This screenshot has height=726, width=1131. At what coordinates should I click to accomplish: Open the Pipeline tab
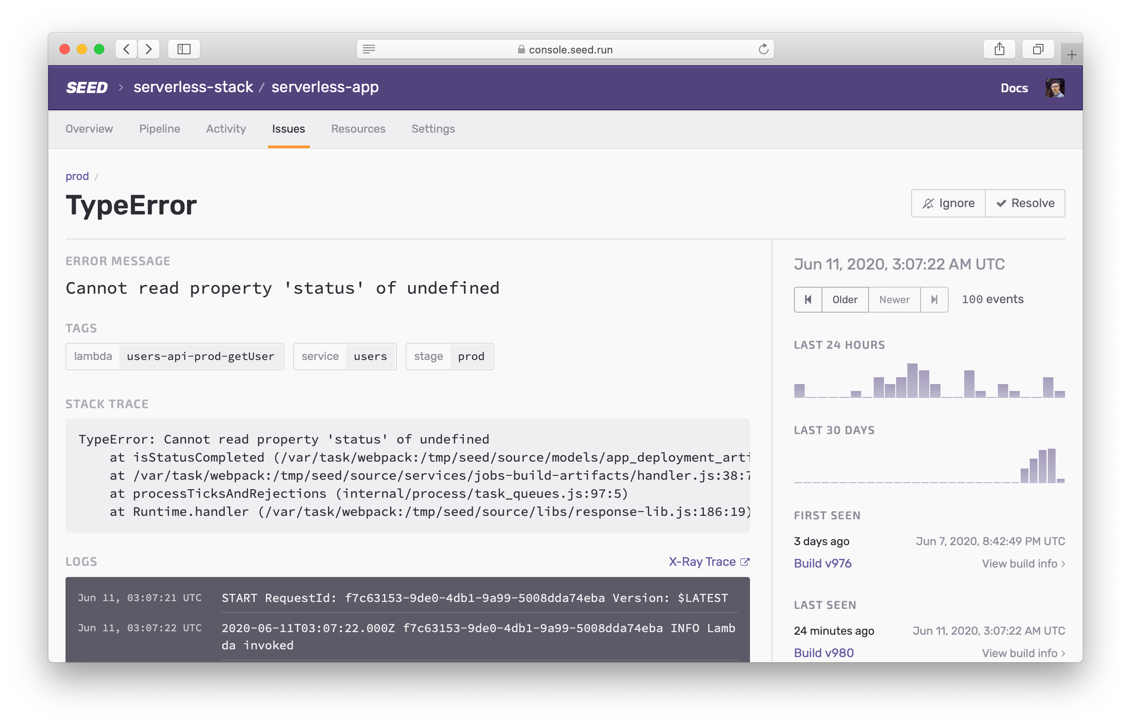(x=159, y=129)
